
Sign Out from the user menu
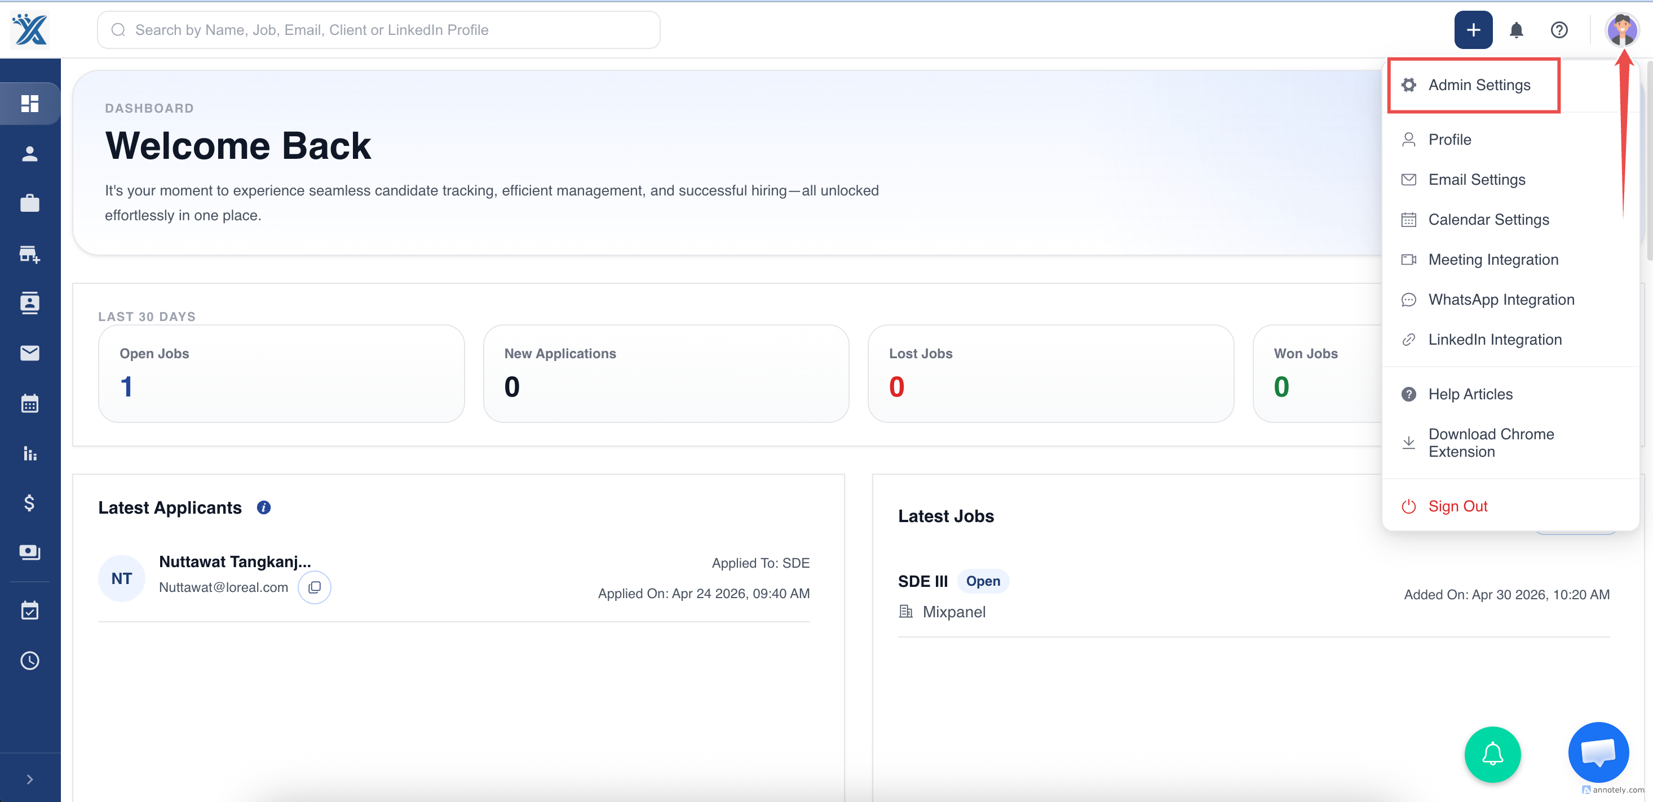[1510, 506]
